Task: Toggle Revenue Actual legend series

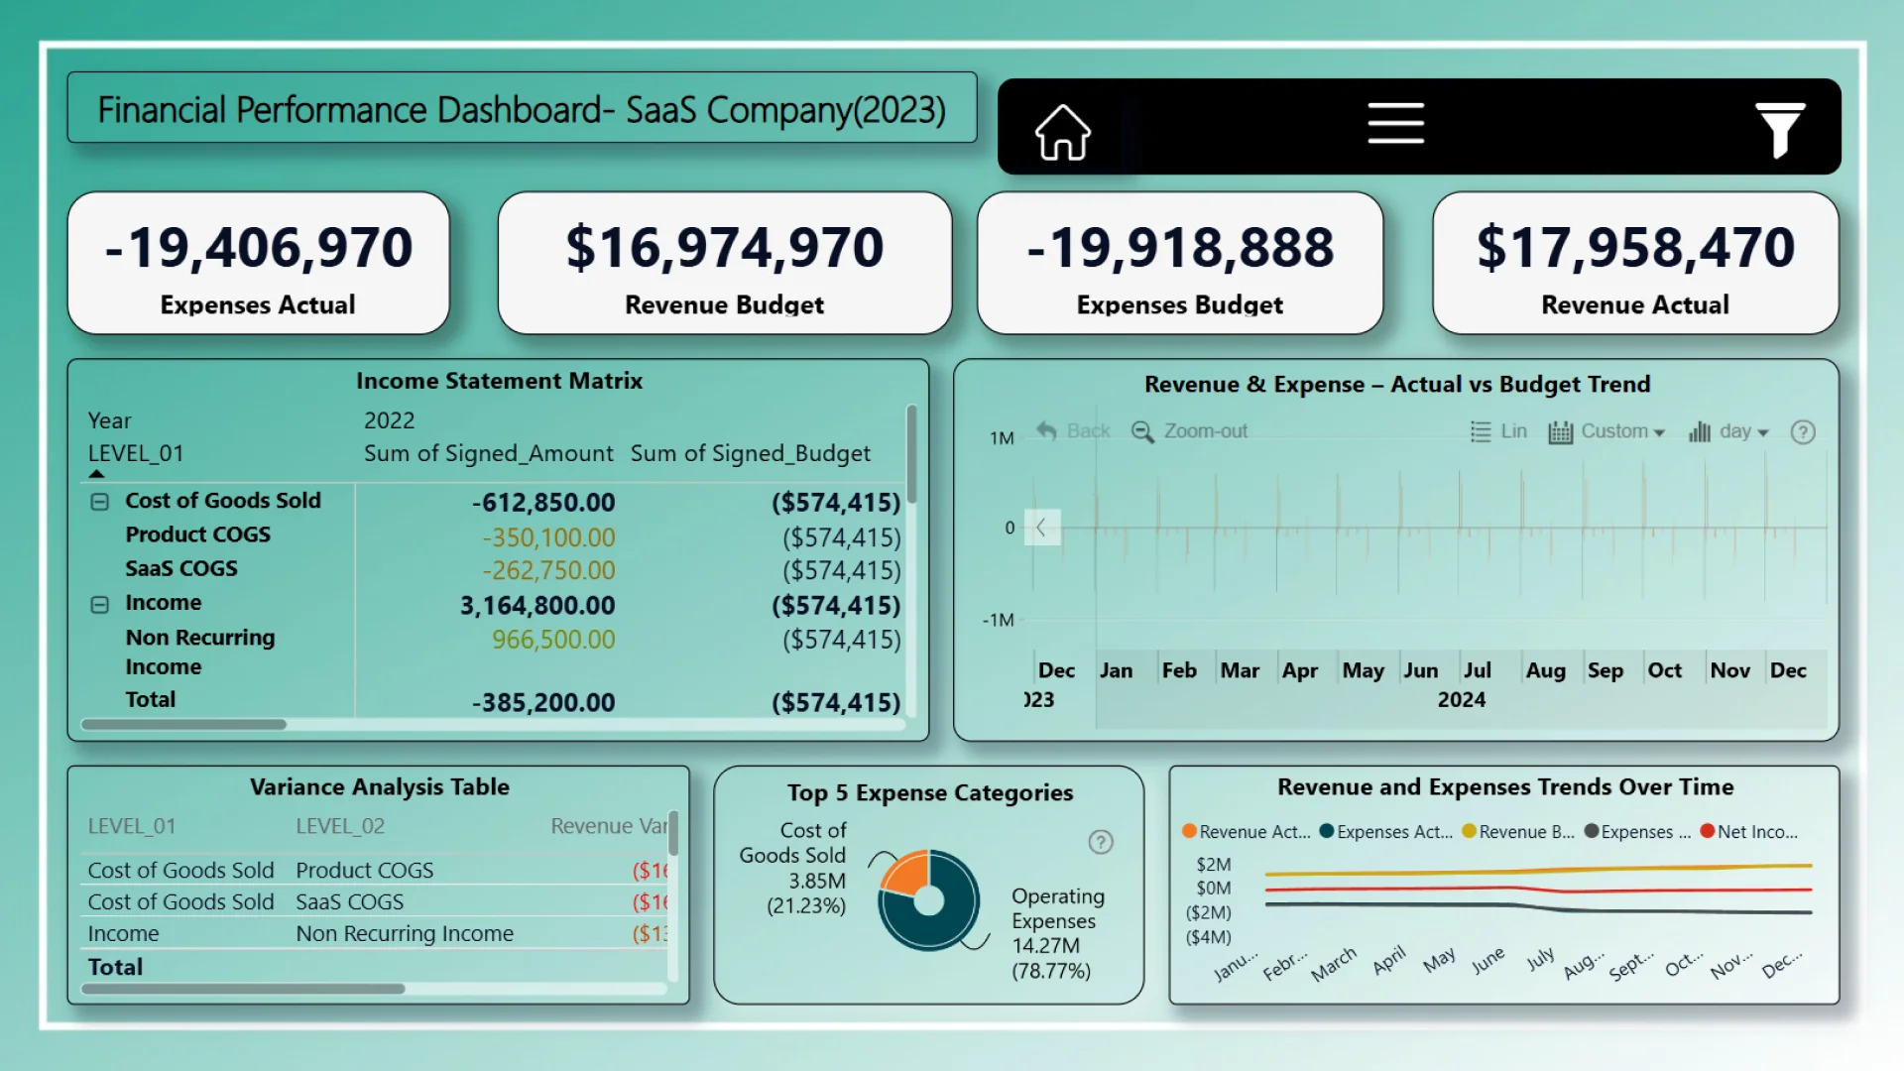Action: 1247,832
